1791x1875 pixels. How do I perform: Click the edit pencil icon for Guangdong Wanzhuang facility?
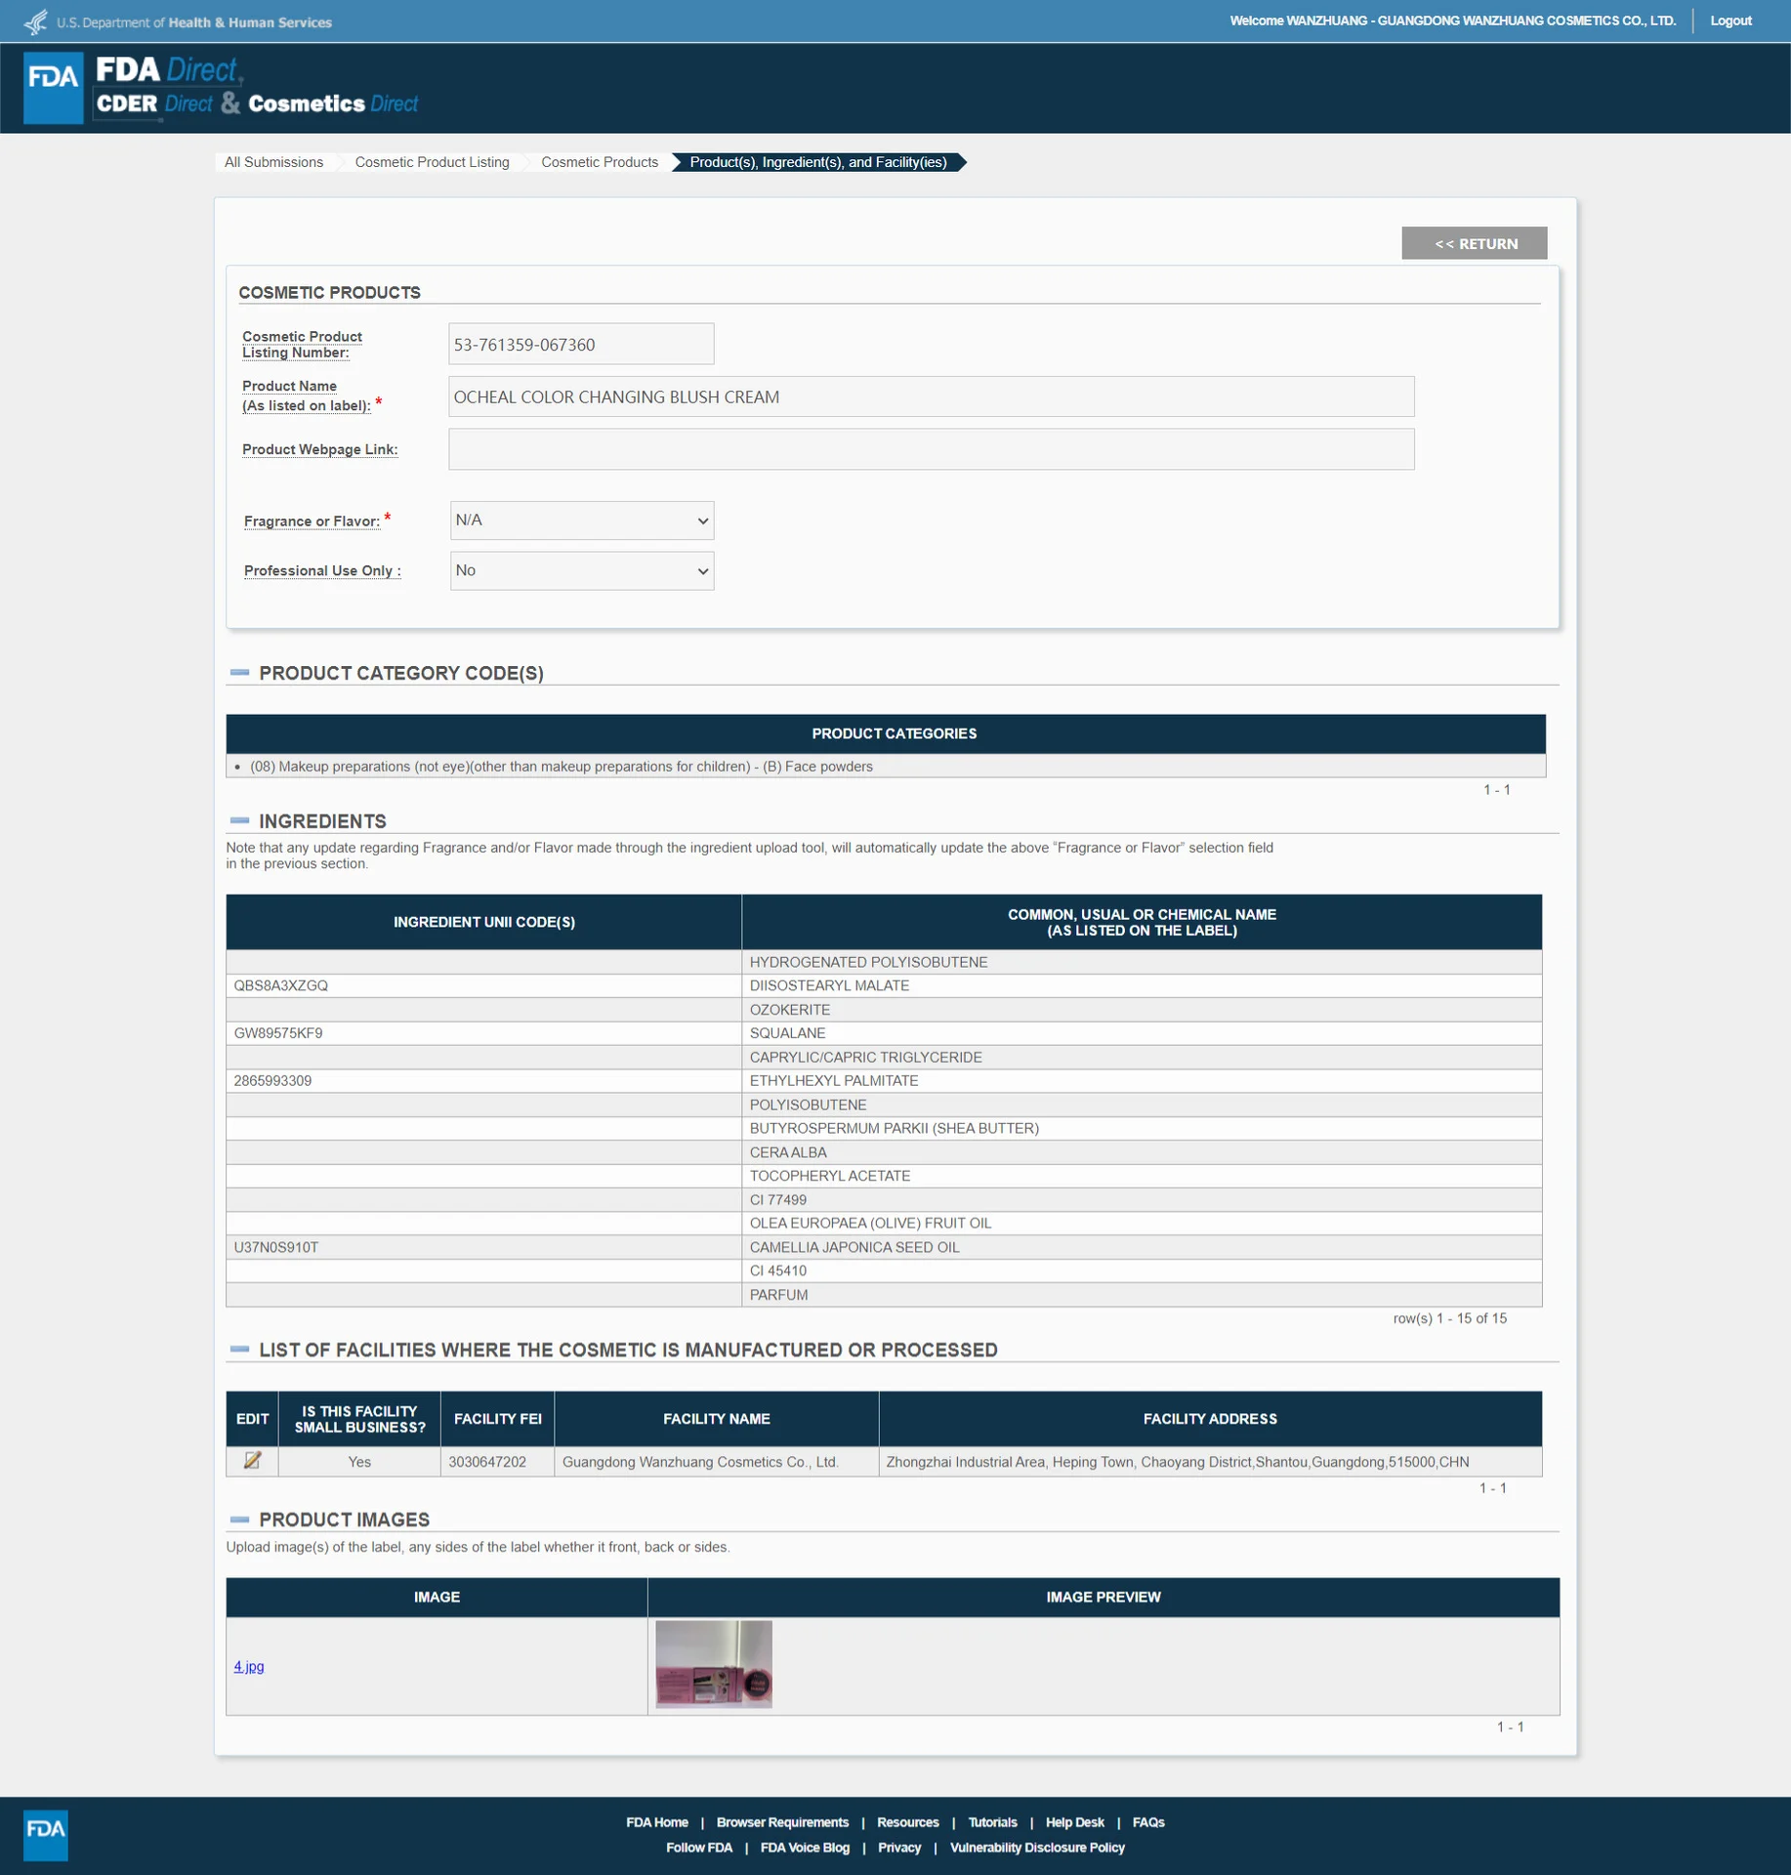pos(252,1460)
